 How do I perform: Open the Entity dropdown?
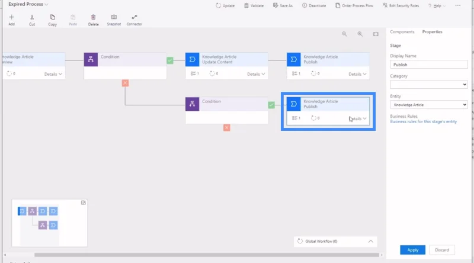click(428, 105)
